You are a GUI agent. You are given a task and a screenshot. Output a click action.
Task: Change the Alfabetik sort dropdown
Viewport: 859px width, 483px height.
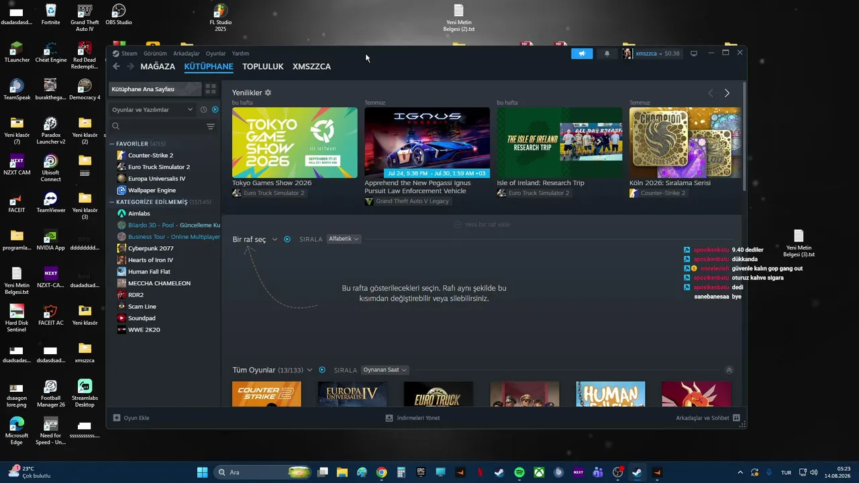click(x=344, y=239)
